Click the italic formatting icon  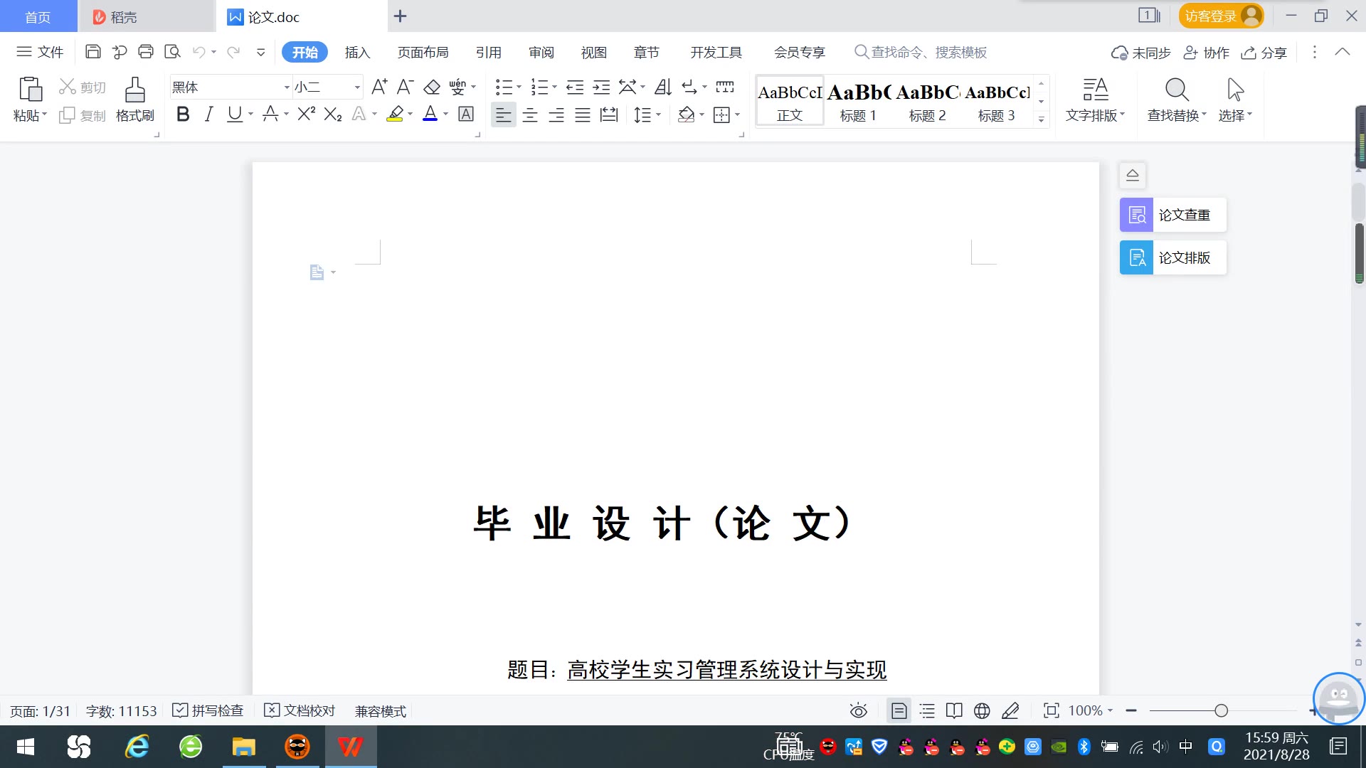(x=208, y=114)
